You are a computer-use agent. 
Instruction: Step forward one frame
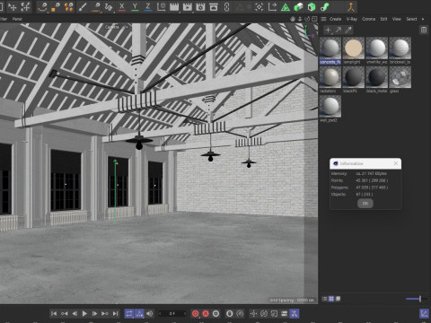tap(94, 313)
